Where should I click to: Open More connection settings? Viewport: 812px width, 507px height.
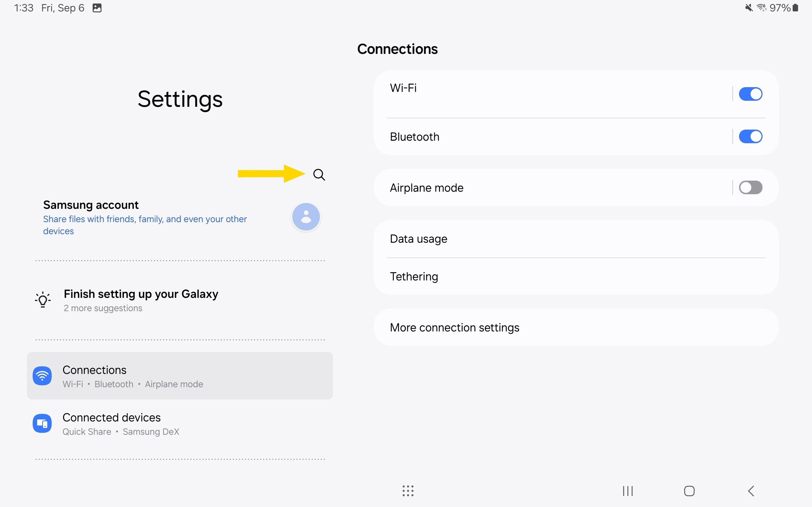click(454, 328)
